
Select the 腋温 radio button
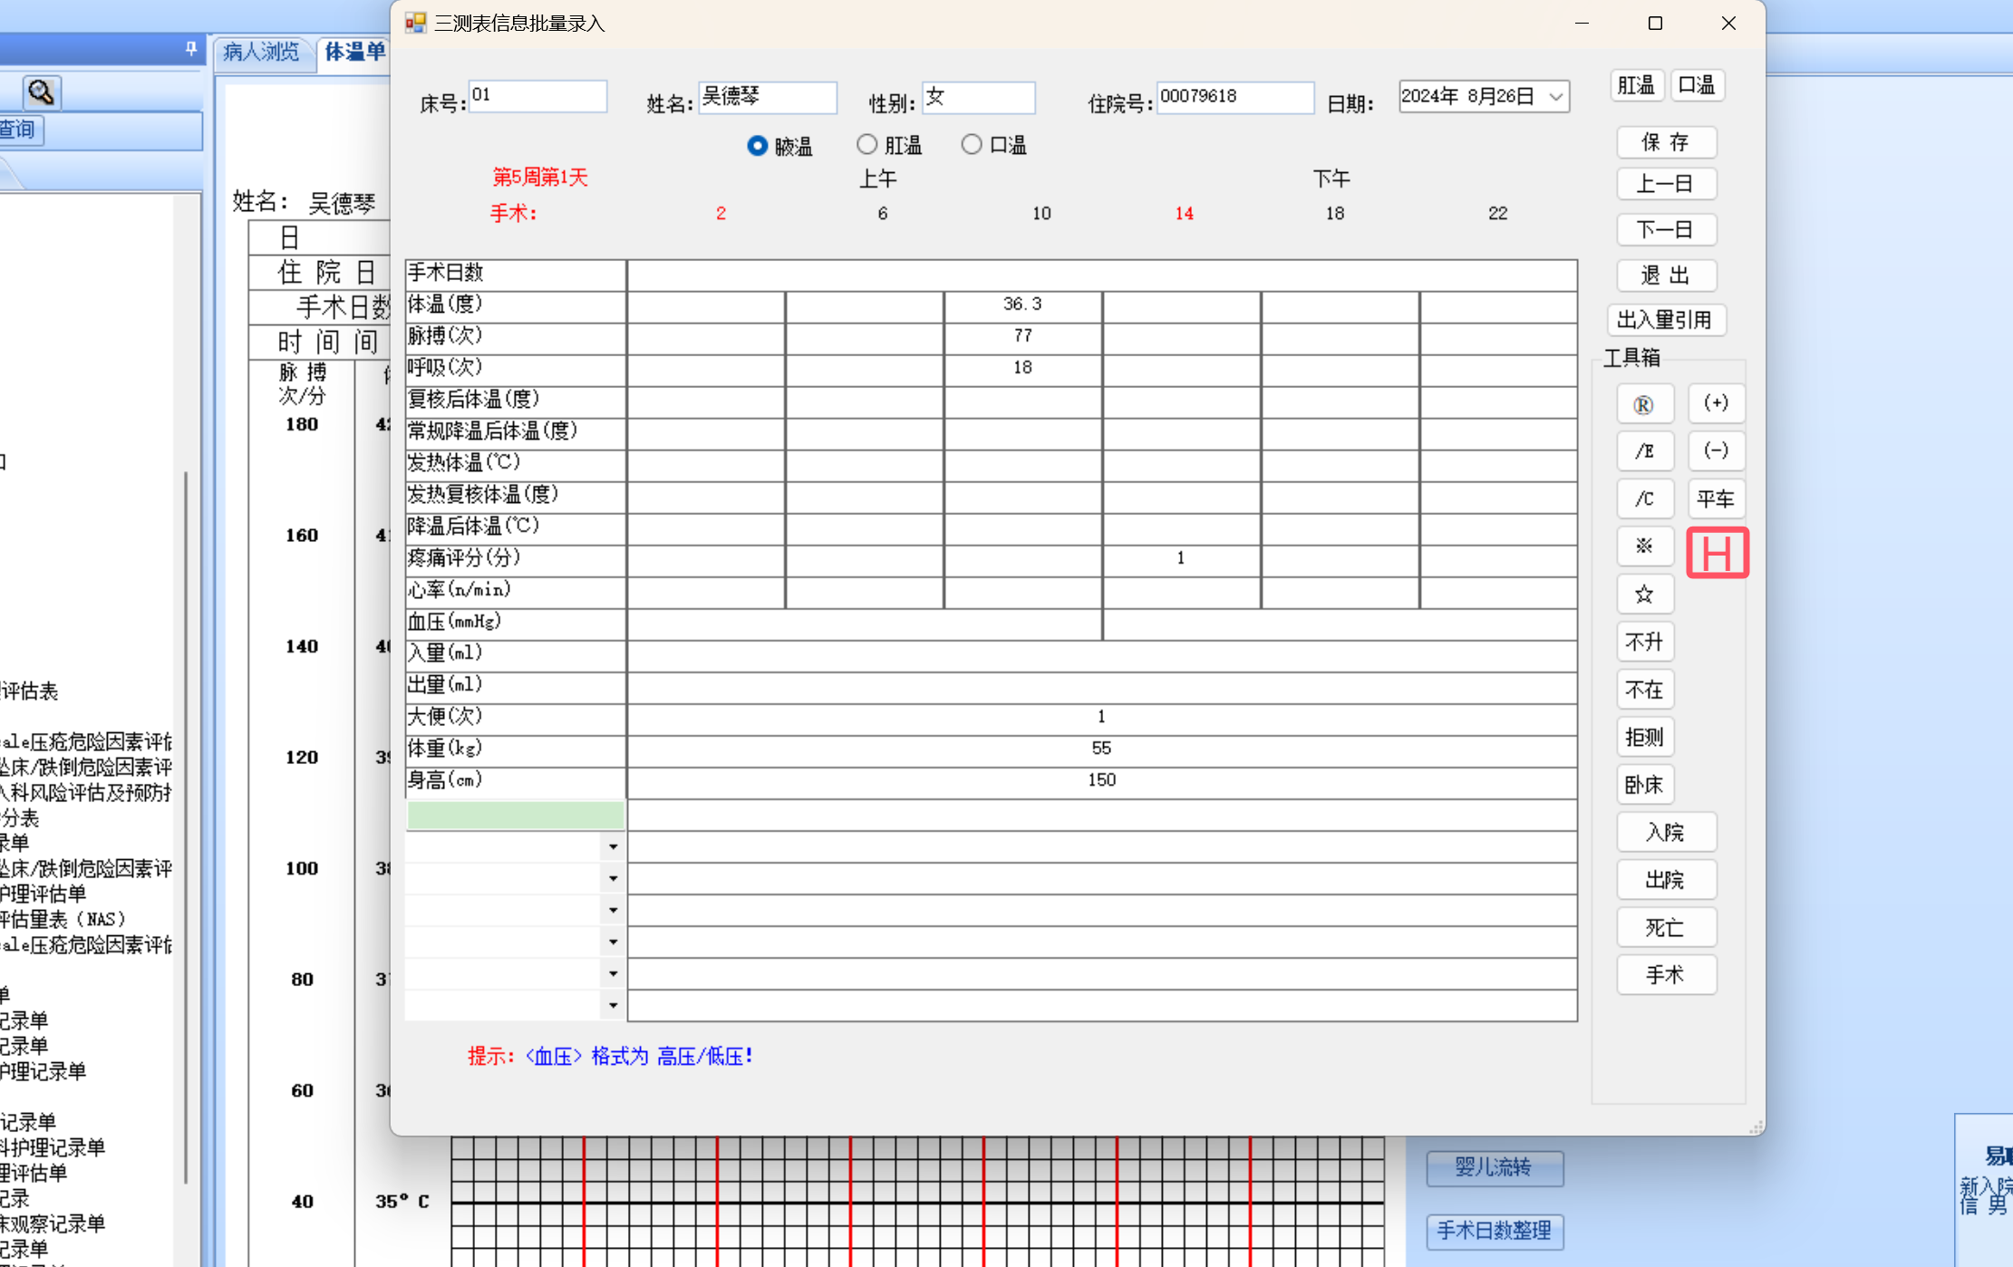pyautogui.click(x=758, y=146)
